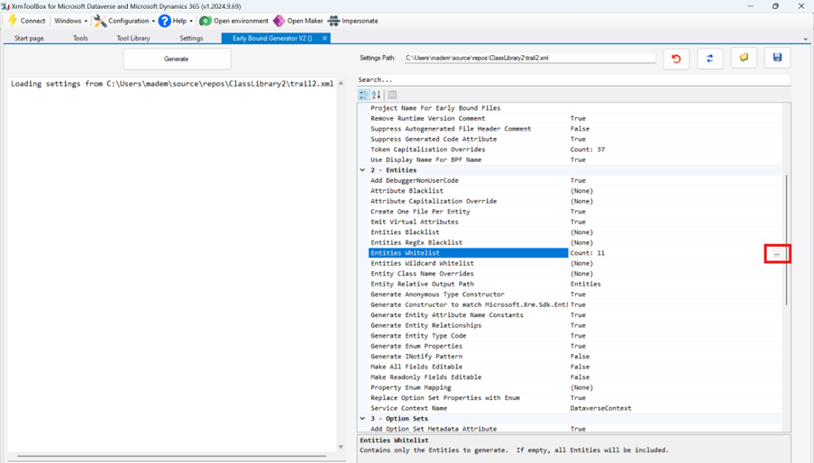Open settings file with folder icon
Viewport: 814px width, 463px height.
(x=744, y=59)
